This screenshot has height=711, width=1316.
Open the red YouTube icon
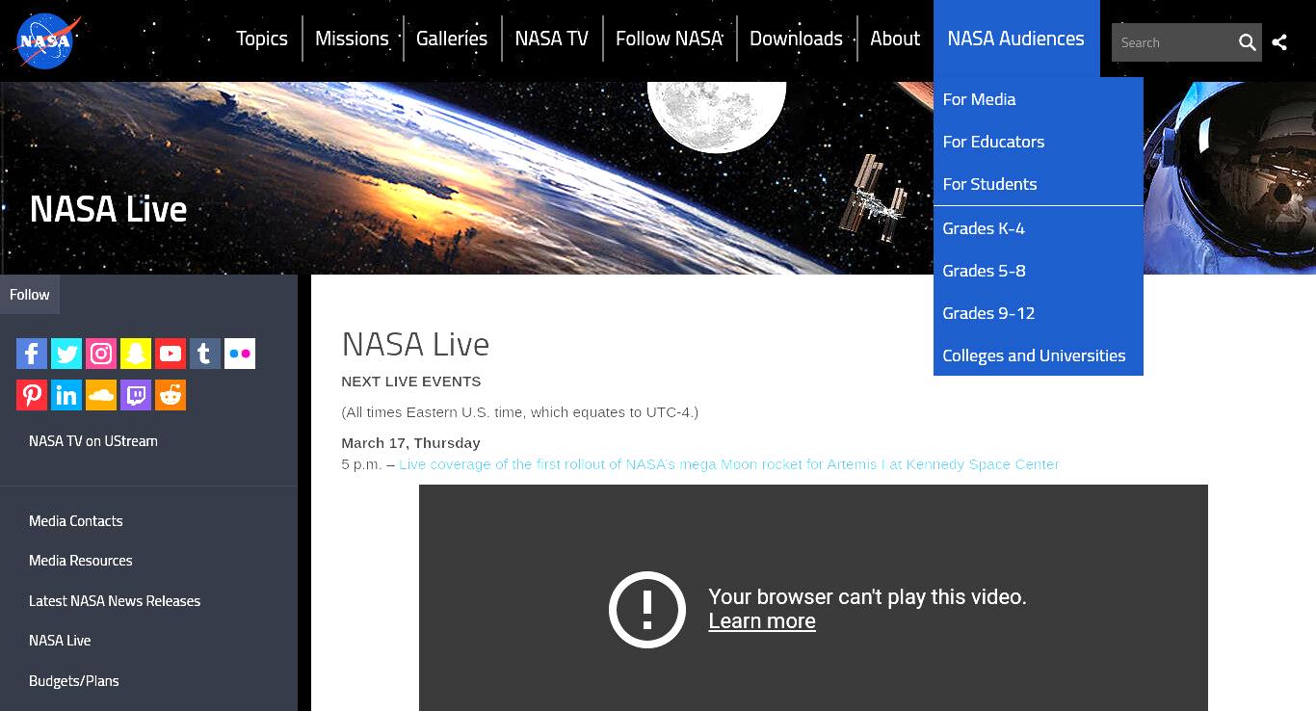coord(171,354)
